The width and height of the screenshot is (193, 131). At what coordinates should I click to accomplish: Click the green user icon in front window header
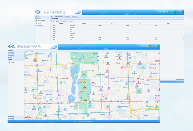[x=158, y=47]
